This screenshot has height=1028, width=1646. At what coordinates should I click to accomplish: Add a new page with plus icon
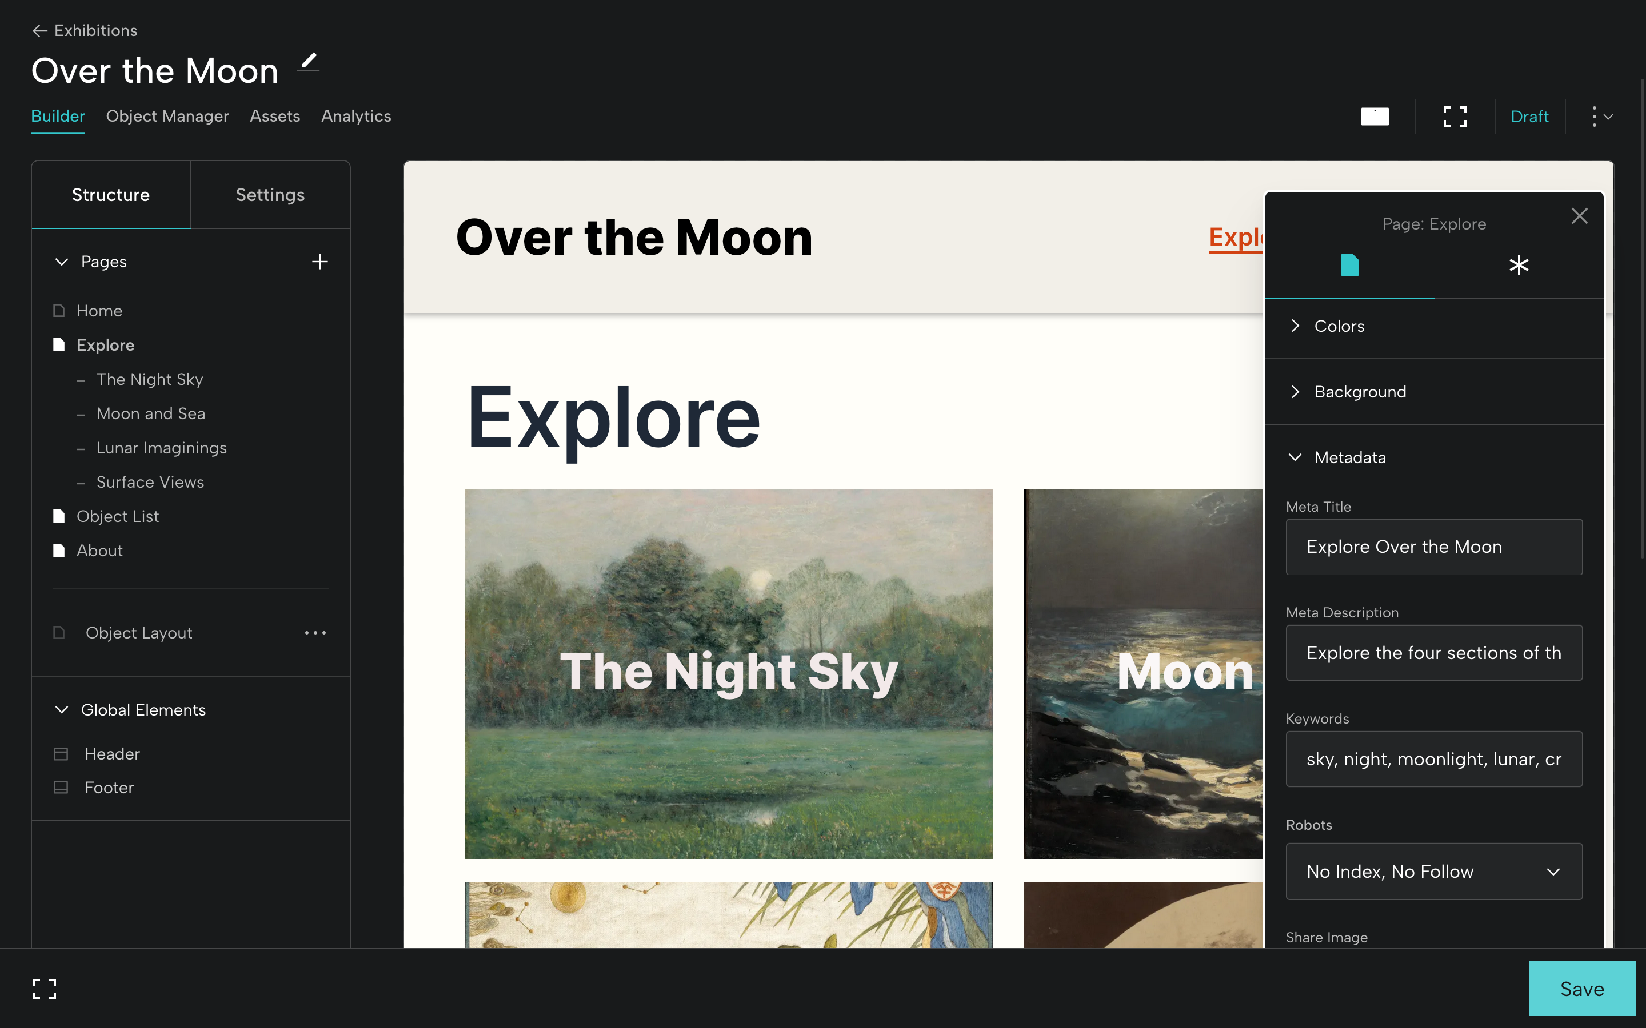pos(319,262)
